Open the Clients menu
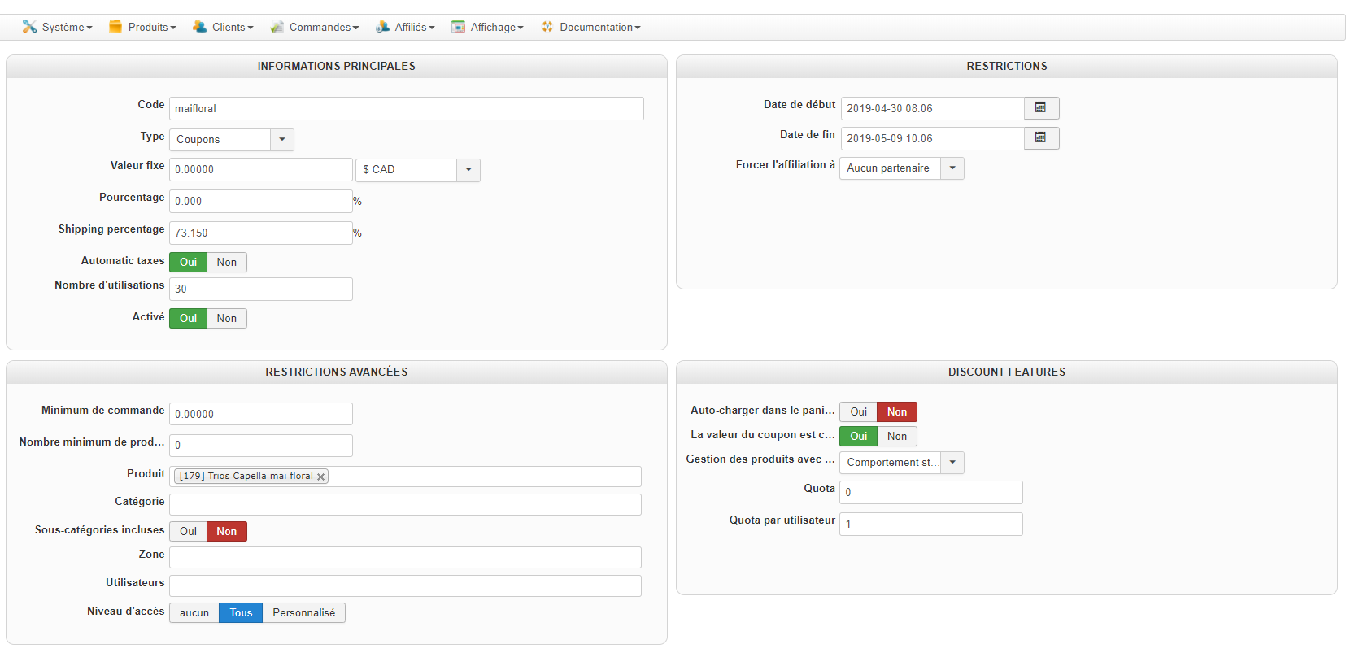This screenshot has height=666, width=1355. [x=223, y=27]
